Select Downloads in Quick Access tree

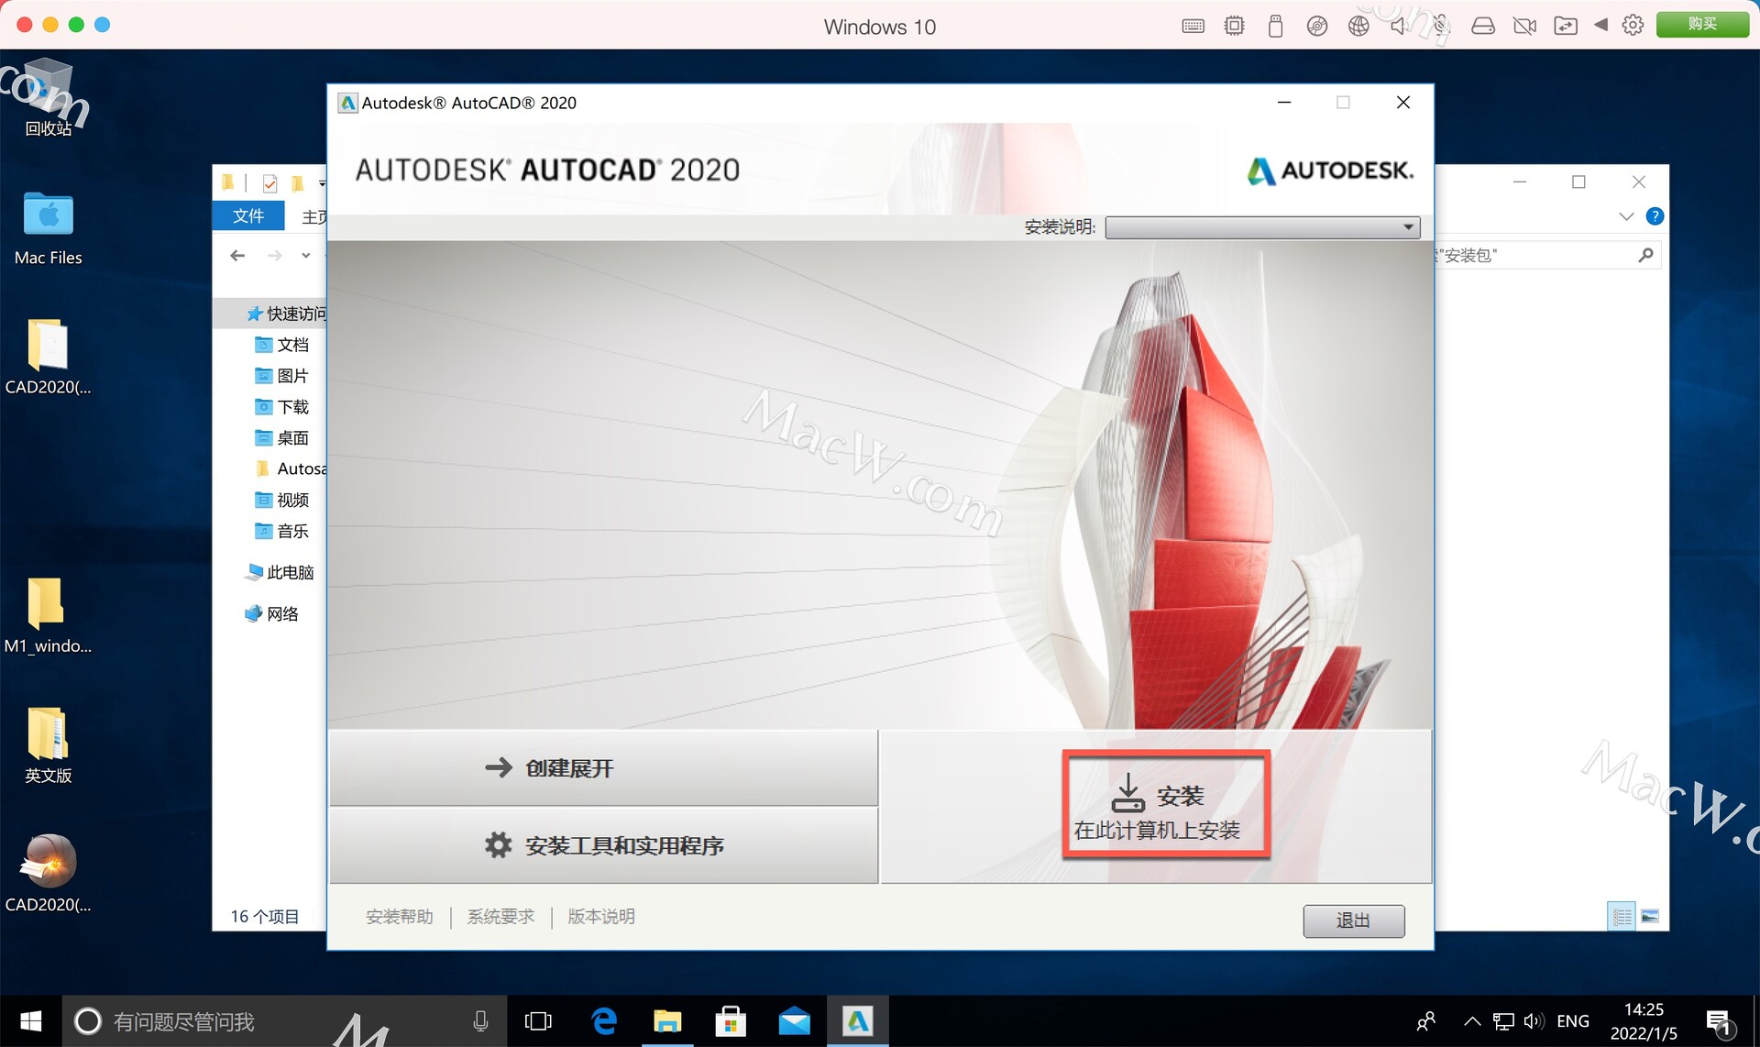(x=292, y=406)
